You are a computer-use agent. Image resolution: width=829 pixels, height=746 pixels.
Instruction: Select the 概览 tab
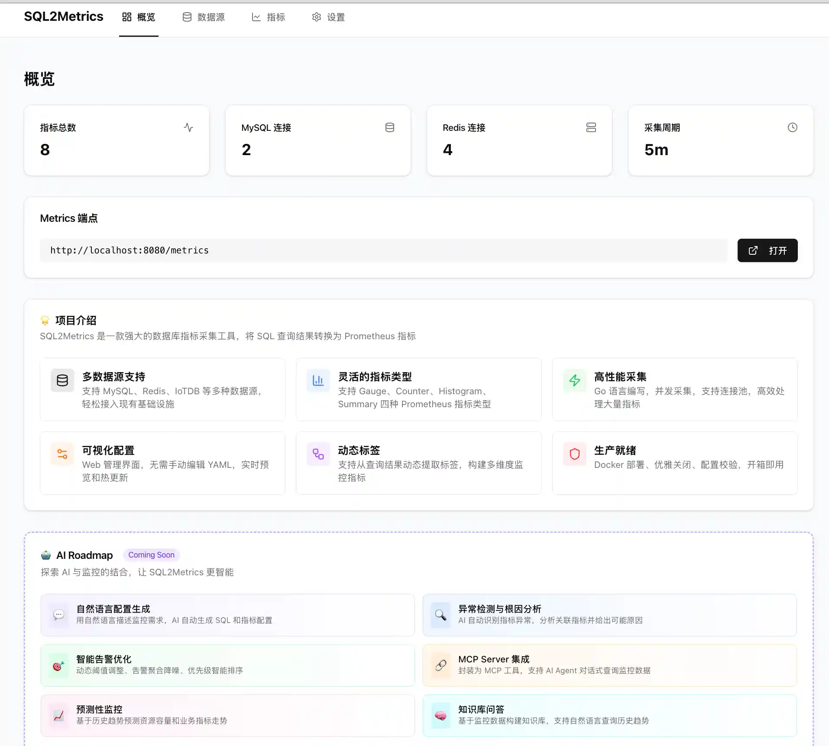(139, 17)
